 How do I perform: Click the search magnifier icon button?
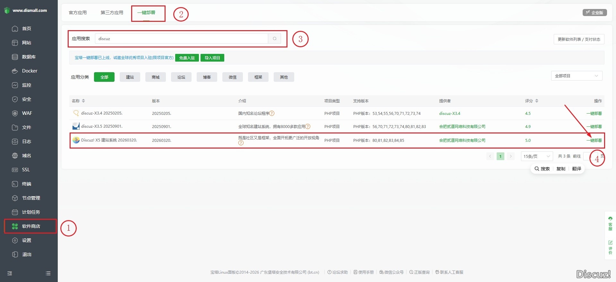(275, 39)
